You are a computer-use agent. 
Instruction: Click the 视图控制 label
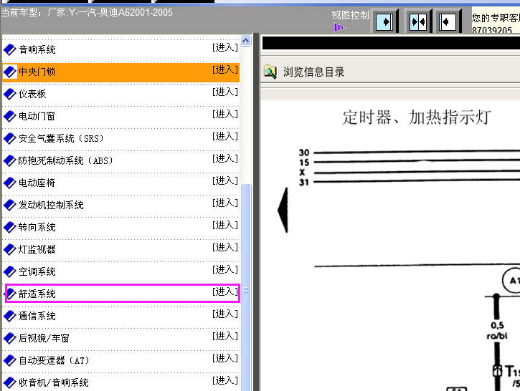(x=351, y=15)
